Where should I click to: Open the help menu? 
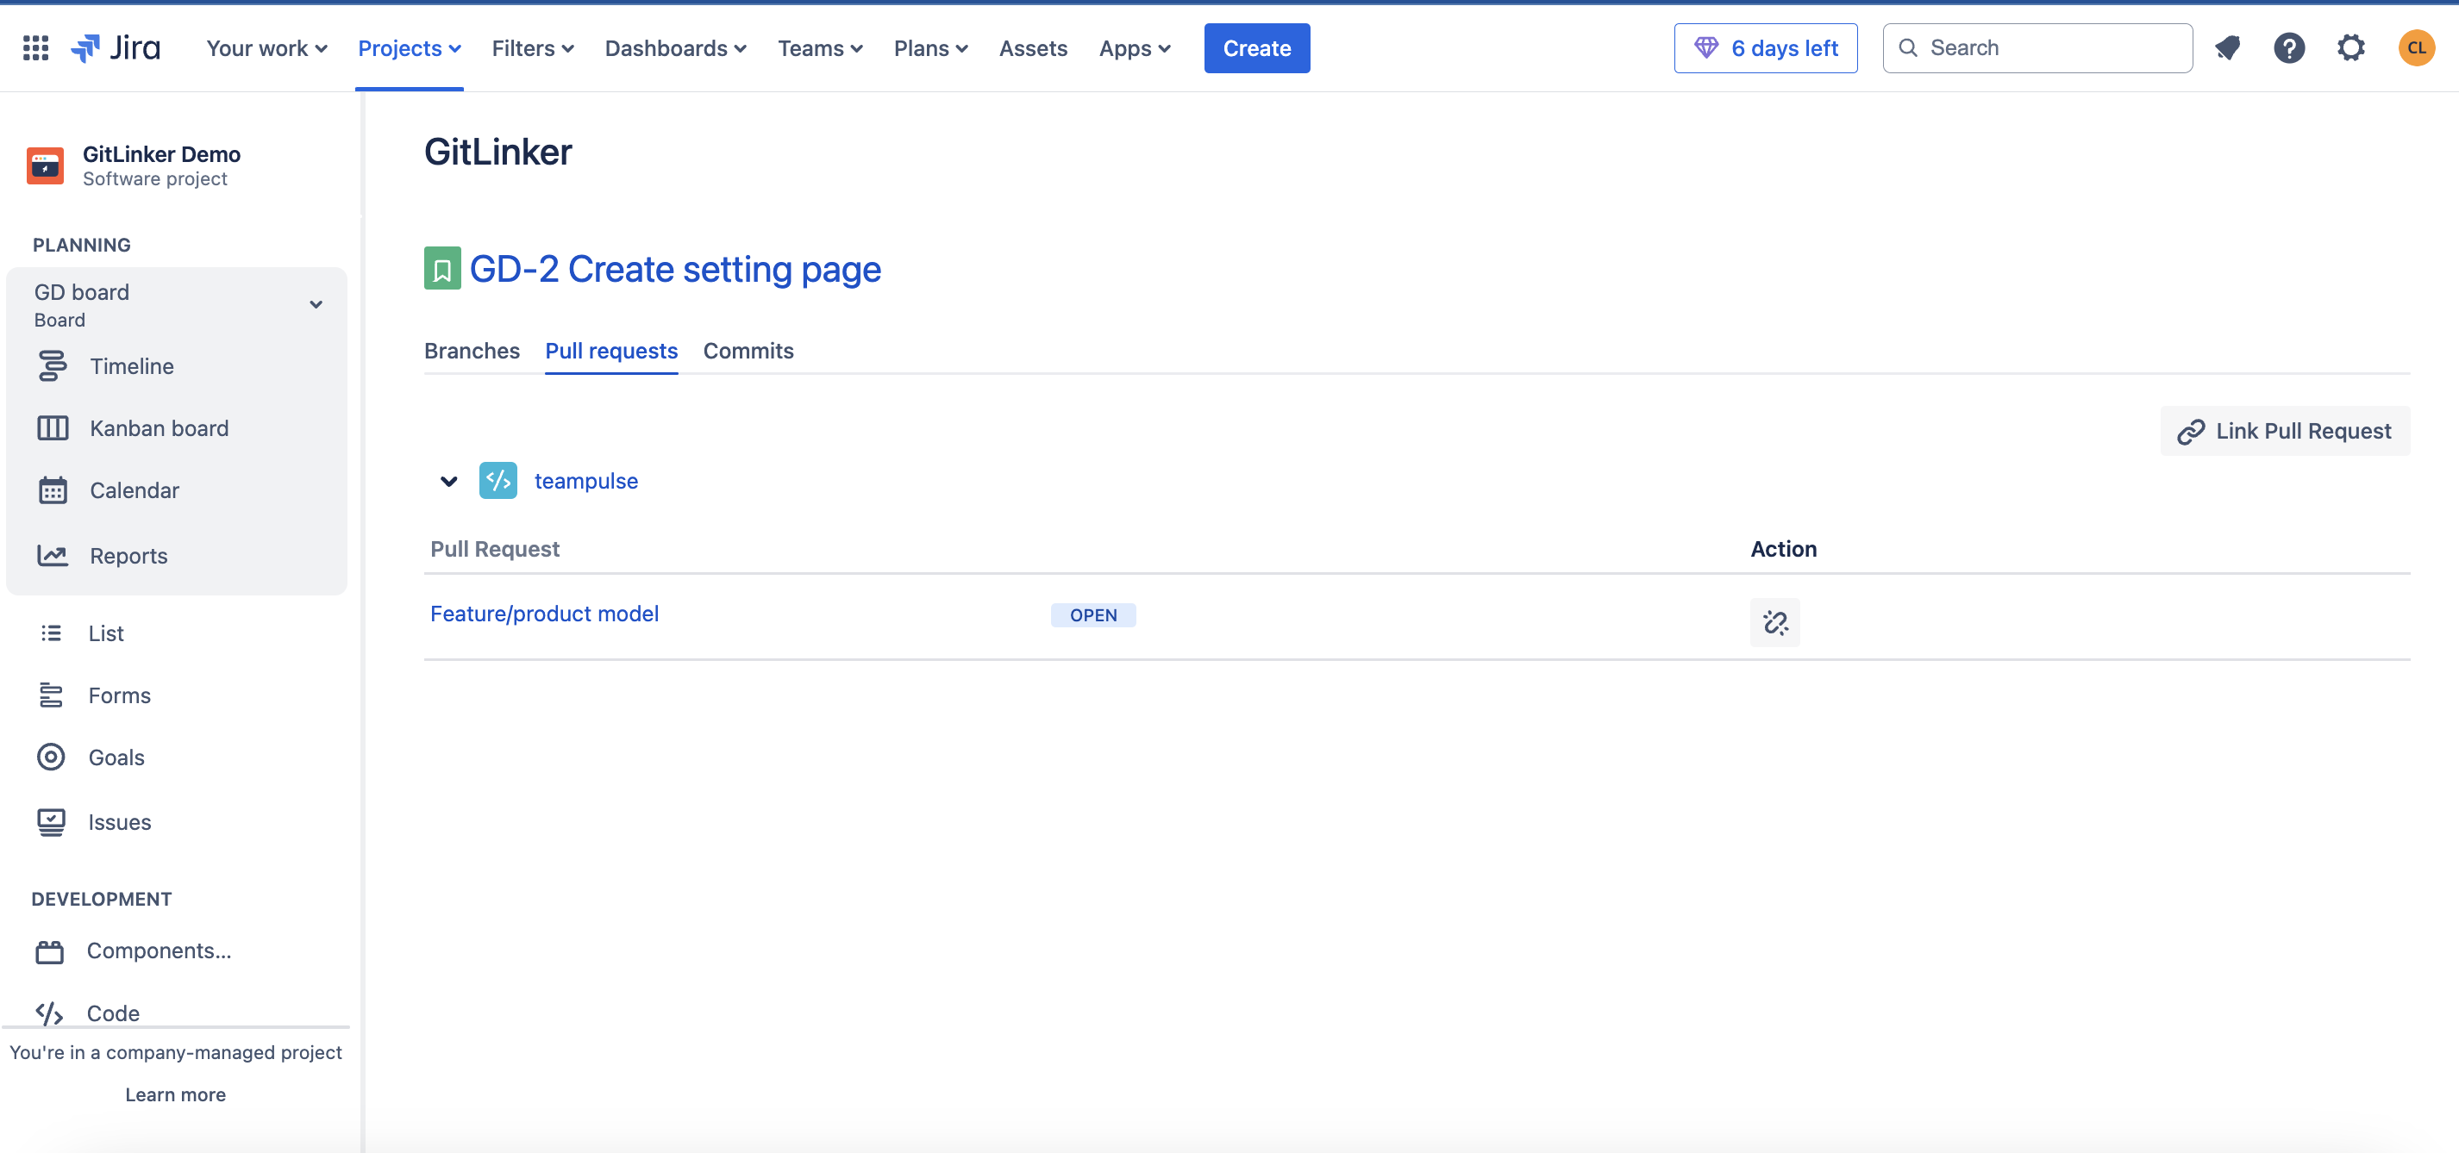[x=2289, y=47]
